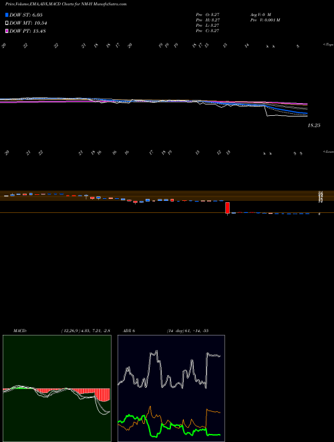Click the ADX values '(14 day) 61, +14, -55'
Image resolution: width=334 pixels, height=442 pixels.
coord(187,331)
